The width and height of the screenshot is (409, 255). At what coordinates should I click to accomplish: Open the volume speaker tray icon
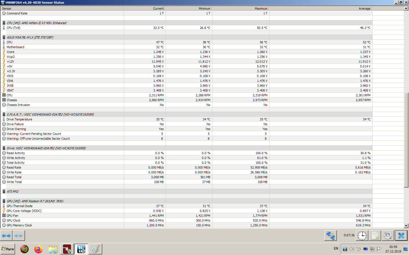tap(352, 249)
